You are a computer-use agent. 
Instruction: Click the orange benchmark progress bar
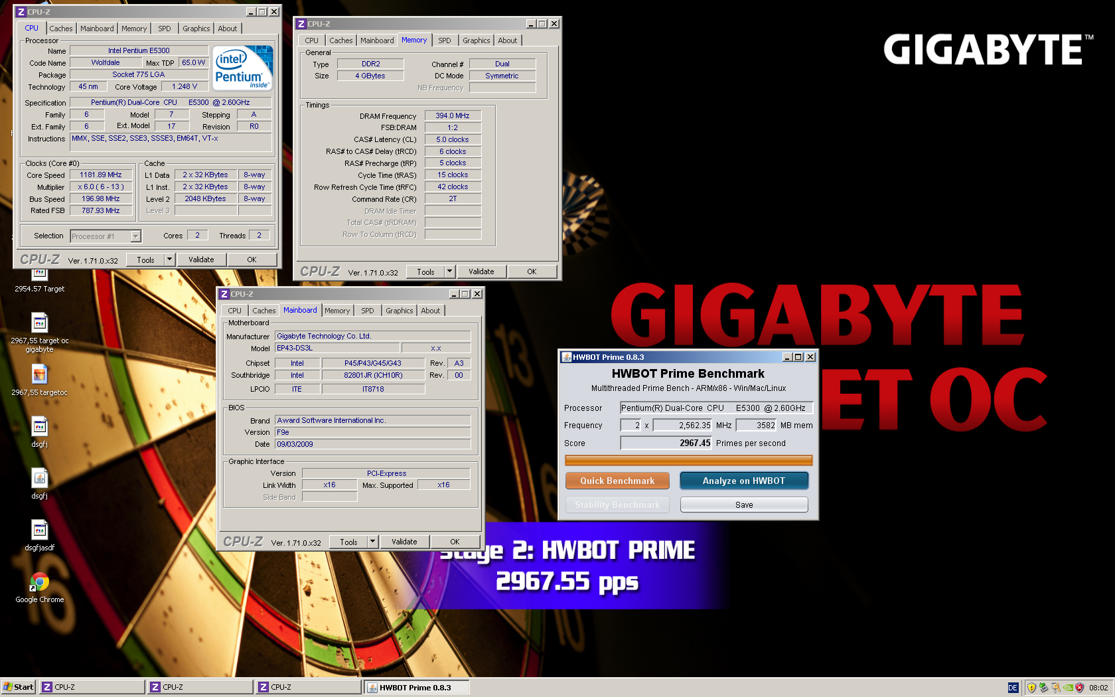(x=689, y=460)
